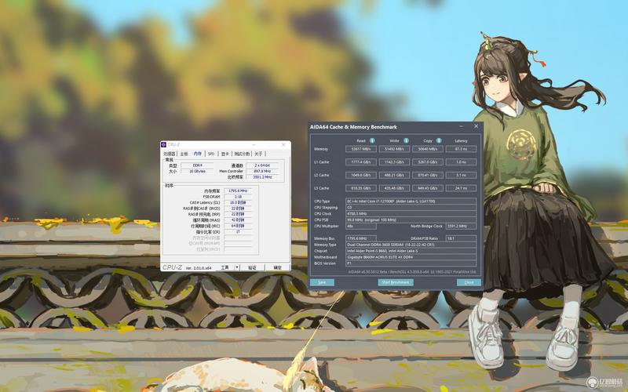Click the Copy column info icon in AIDA64
Viewport: 628px width, 392px height.
click(439, 141)
